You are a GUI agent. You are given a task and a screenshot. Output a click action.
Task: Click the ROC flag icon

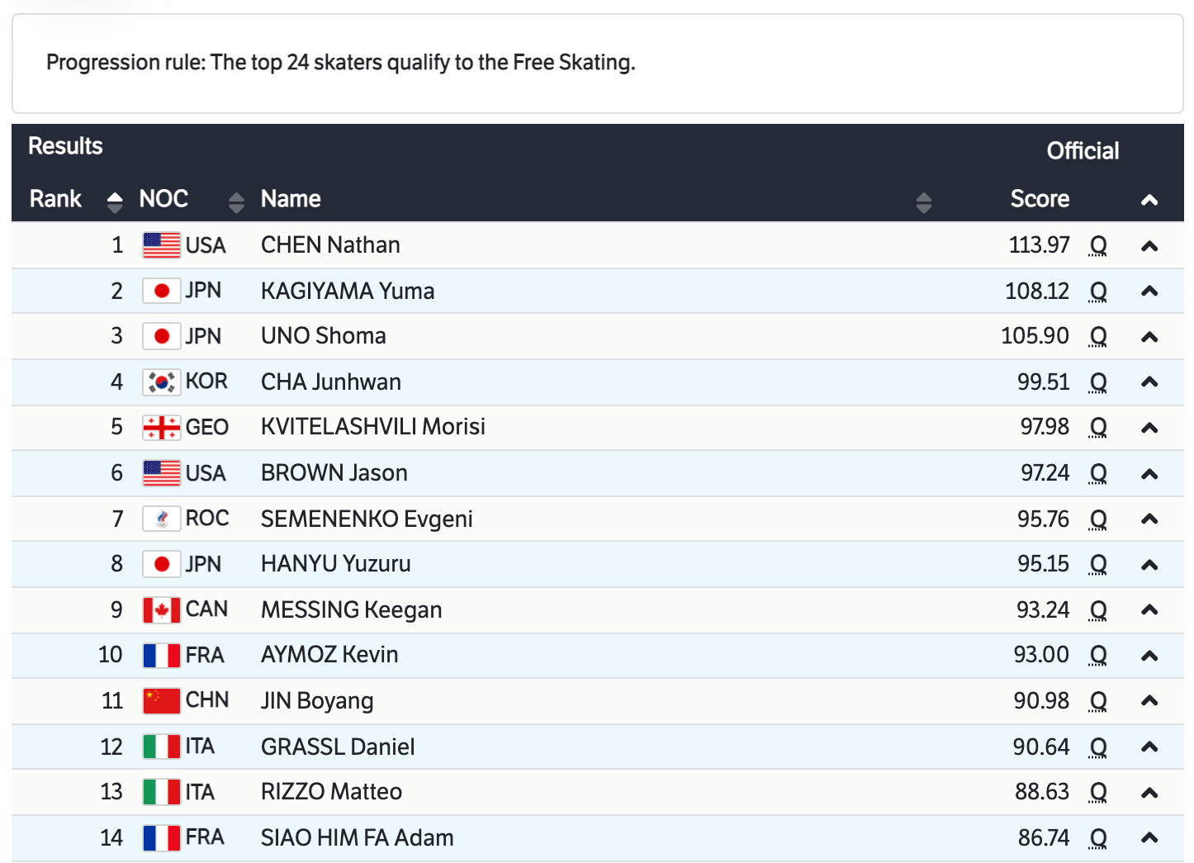161,519
